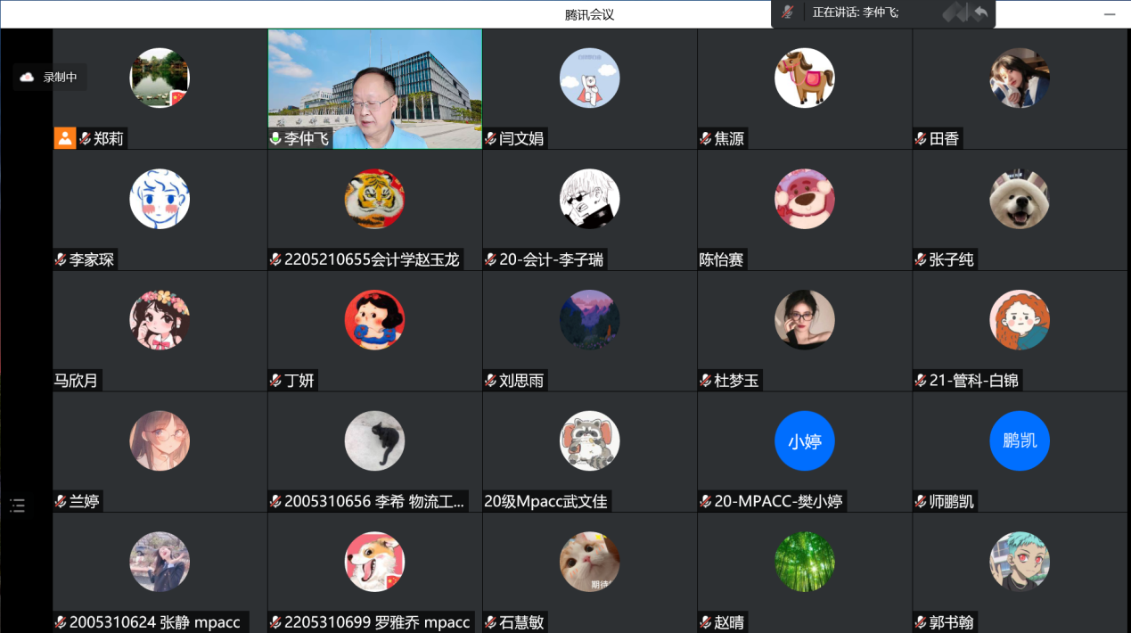Click the muted mic icon beside 田香
The height and width of the screenshot is (633, 1131).
921,139
